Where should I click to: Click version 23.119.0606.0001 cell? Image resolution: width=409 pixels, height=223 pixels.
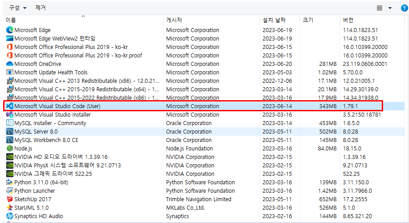pos(365,64)
